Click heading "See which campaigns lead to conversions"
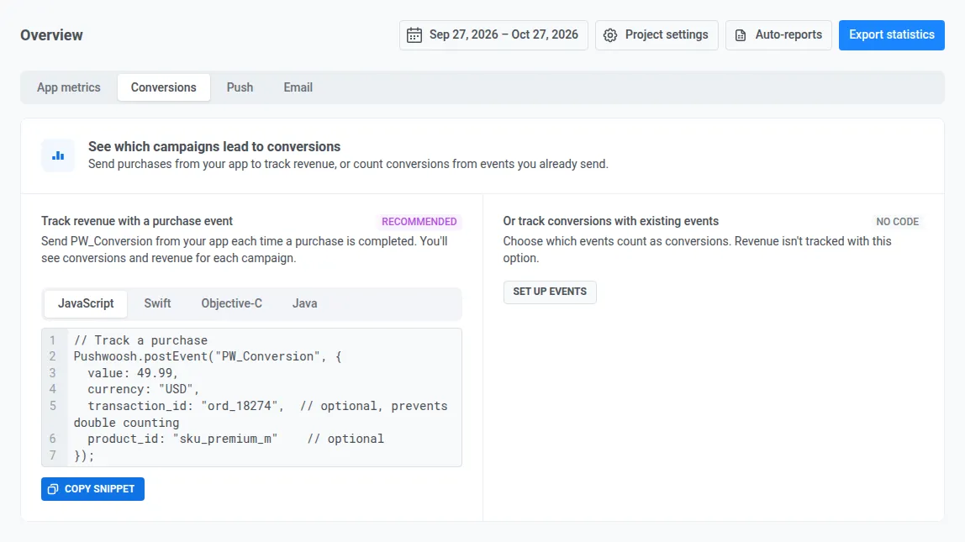The height and width of the screenshot is (542, 965). pyautogui.click(x=214, y=146)
